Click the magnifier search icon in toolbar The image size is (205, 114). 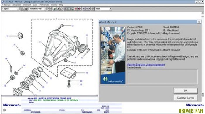(x=61, y=9)
